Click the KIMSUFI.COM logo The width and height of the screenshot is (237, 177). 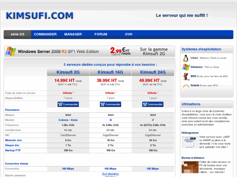39,16
